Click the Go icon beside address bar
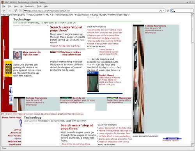The image size is (195, 151). click(168, 11)
